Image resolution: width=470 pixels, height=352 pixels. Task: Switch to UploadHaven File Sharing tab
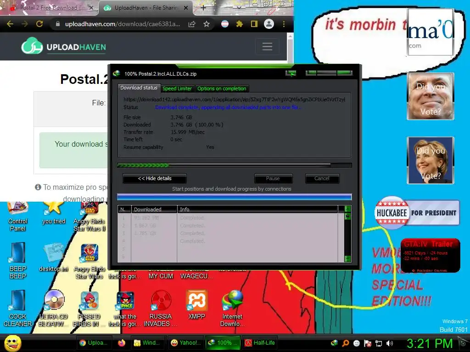pyautogui.click(x=146, y=8)
